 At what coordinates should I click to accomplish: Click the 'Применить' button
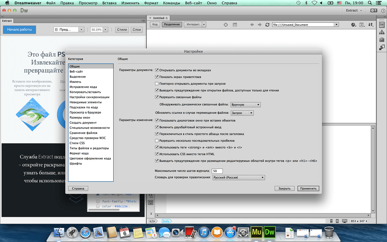308,188
